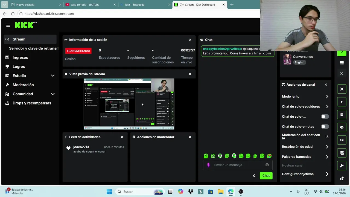Toggle the chat bubble icon in right rail
Screen dimensions: 350x197
click(342, 127)
